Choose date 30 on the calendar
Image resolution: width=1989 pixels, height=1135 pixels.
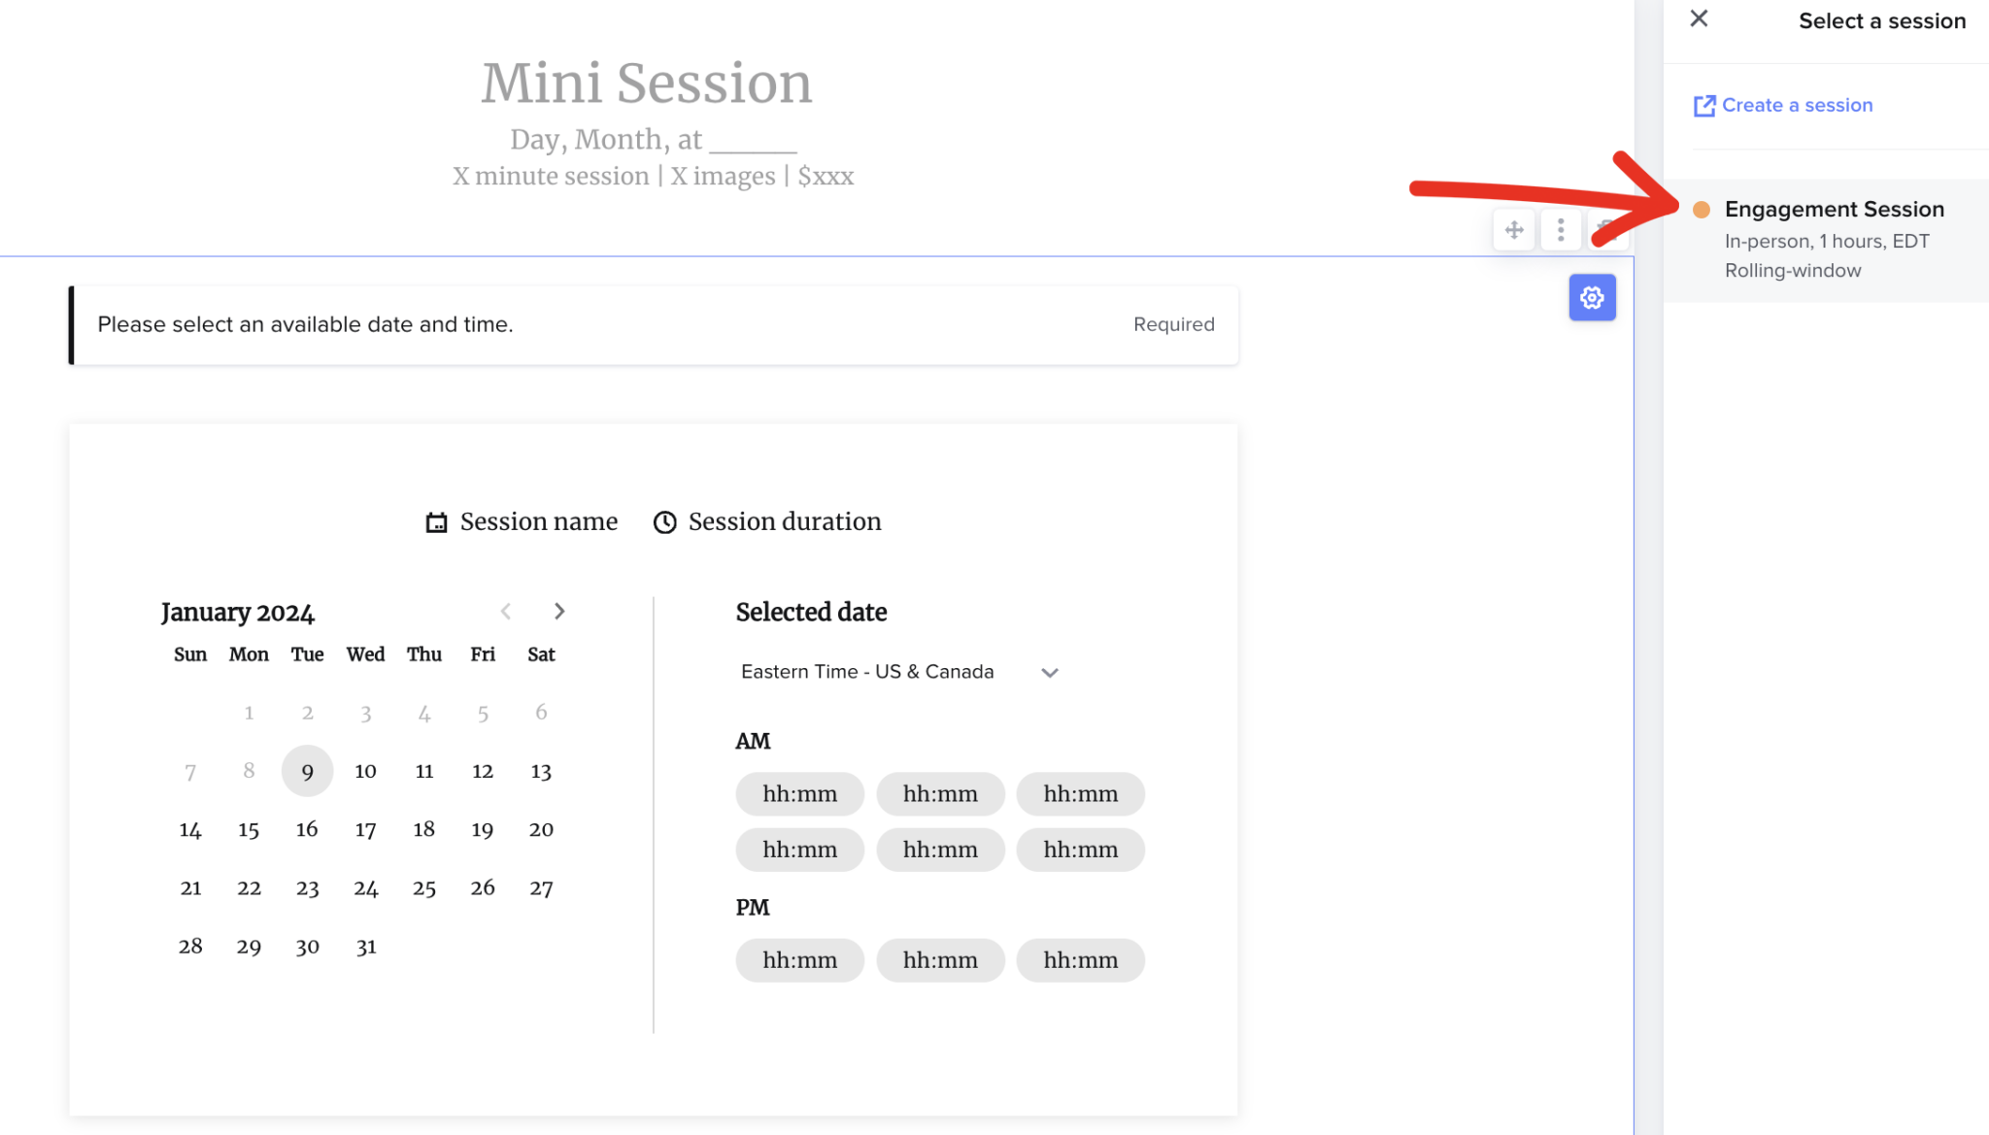307,946
